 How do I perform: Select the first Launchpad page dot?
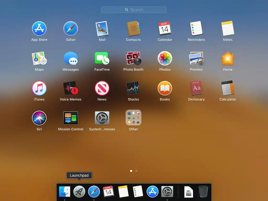(x=131, y=171)
